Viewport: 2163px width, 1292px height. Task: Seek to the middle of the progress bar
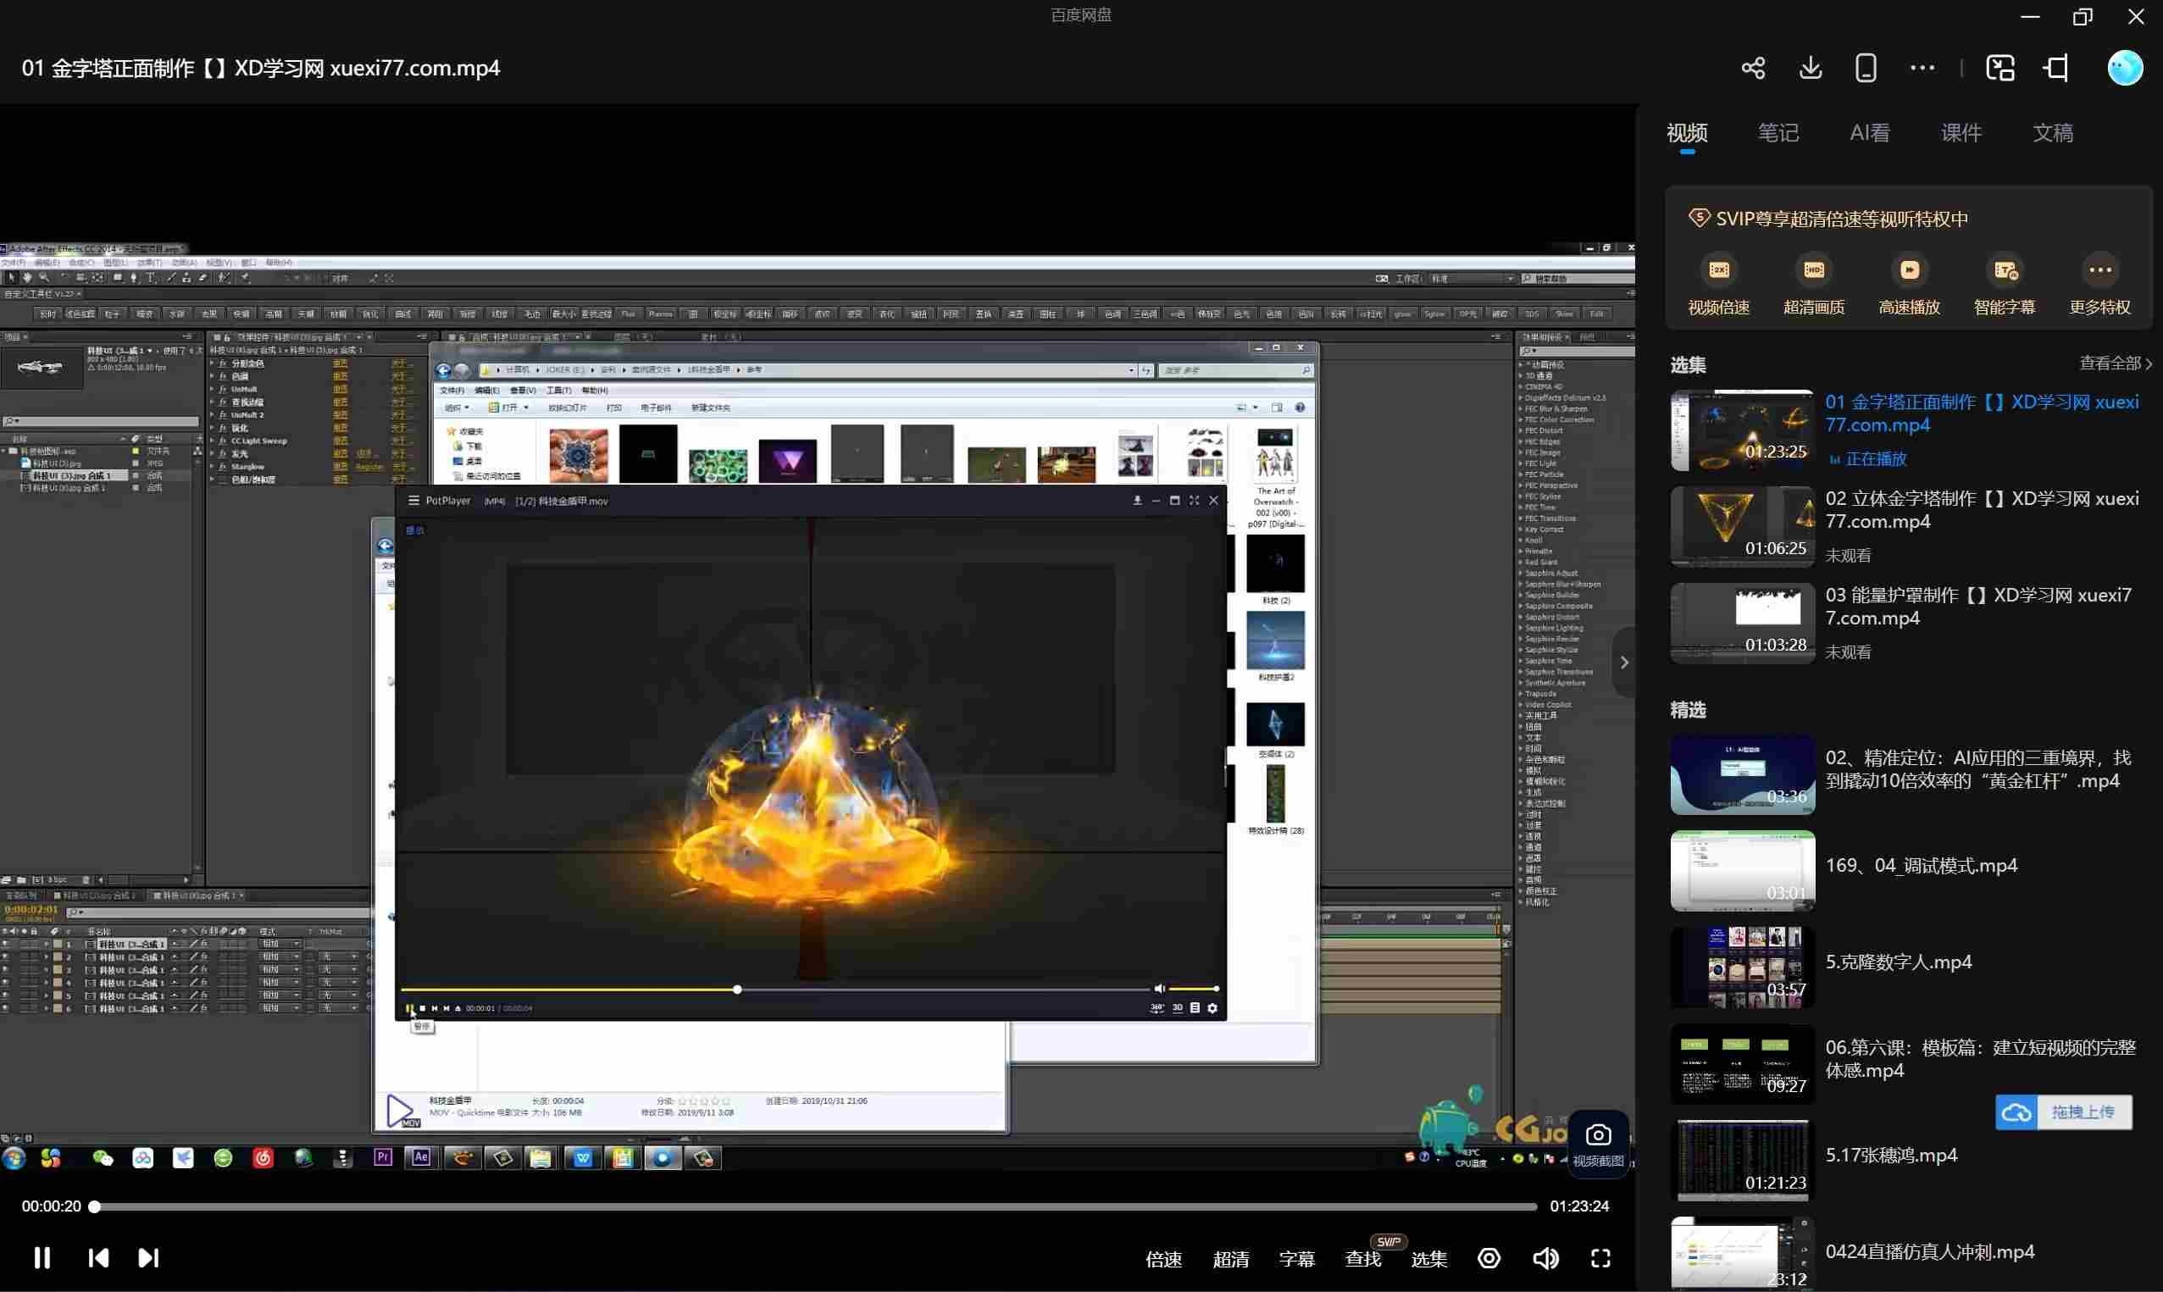click(816, 1206)
